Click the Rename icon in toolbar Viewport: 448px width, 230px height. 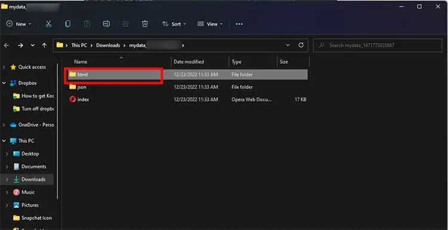[x=106, y=24]
